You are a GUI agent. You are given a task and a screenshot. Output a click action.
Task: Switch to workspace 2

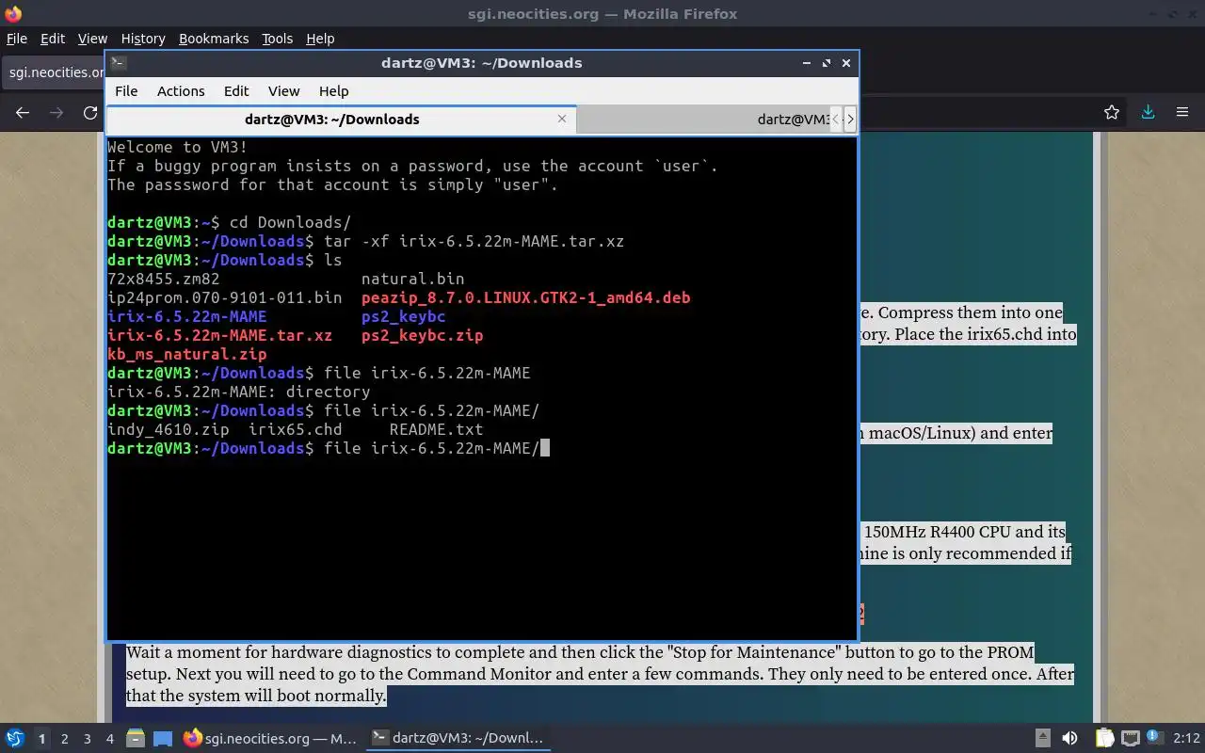tap(64, 739)
